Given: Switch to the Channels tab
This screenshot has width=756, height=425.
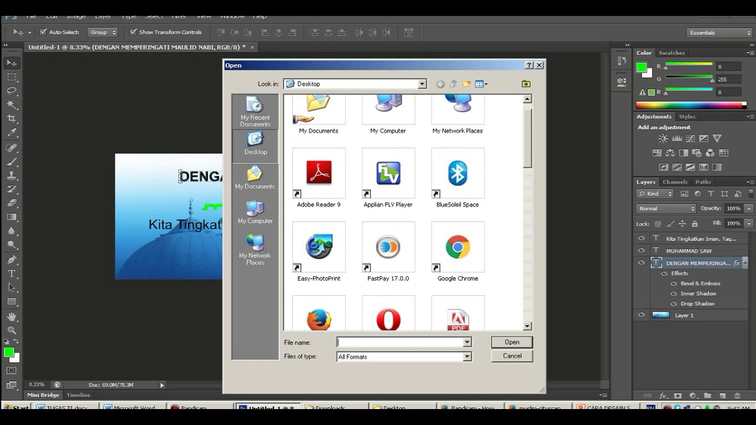Looking at the screenshot, I should 675,182.
